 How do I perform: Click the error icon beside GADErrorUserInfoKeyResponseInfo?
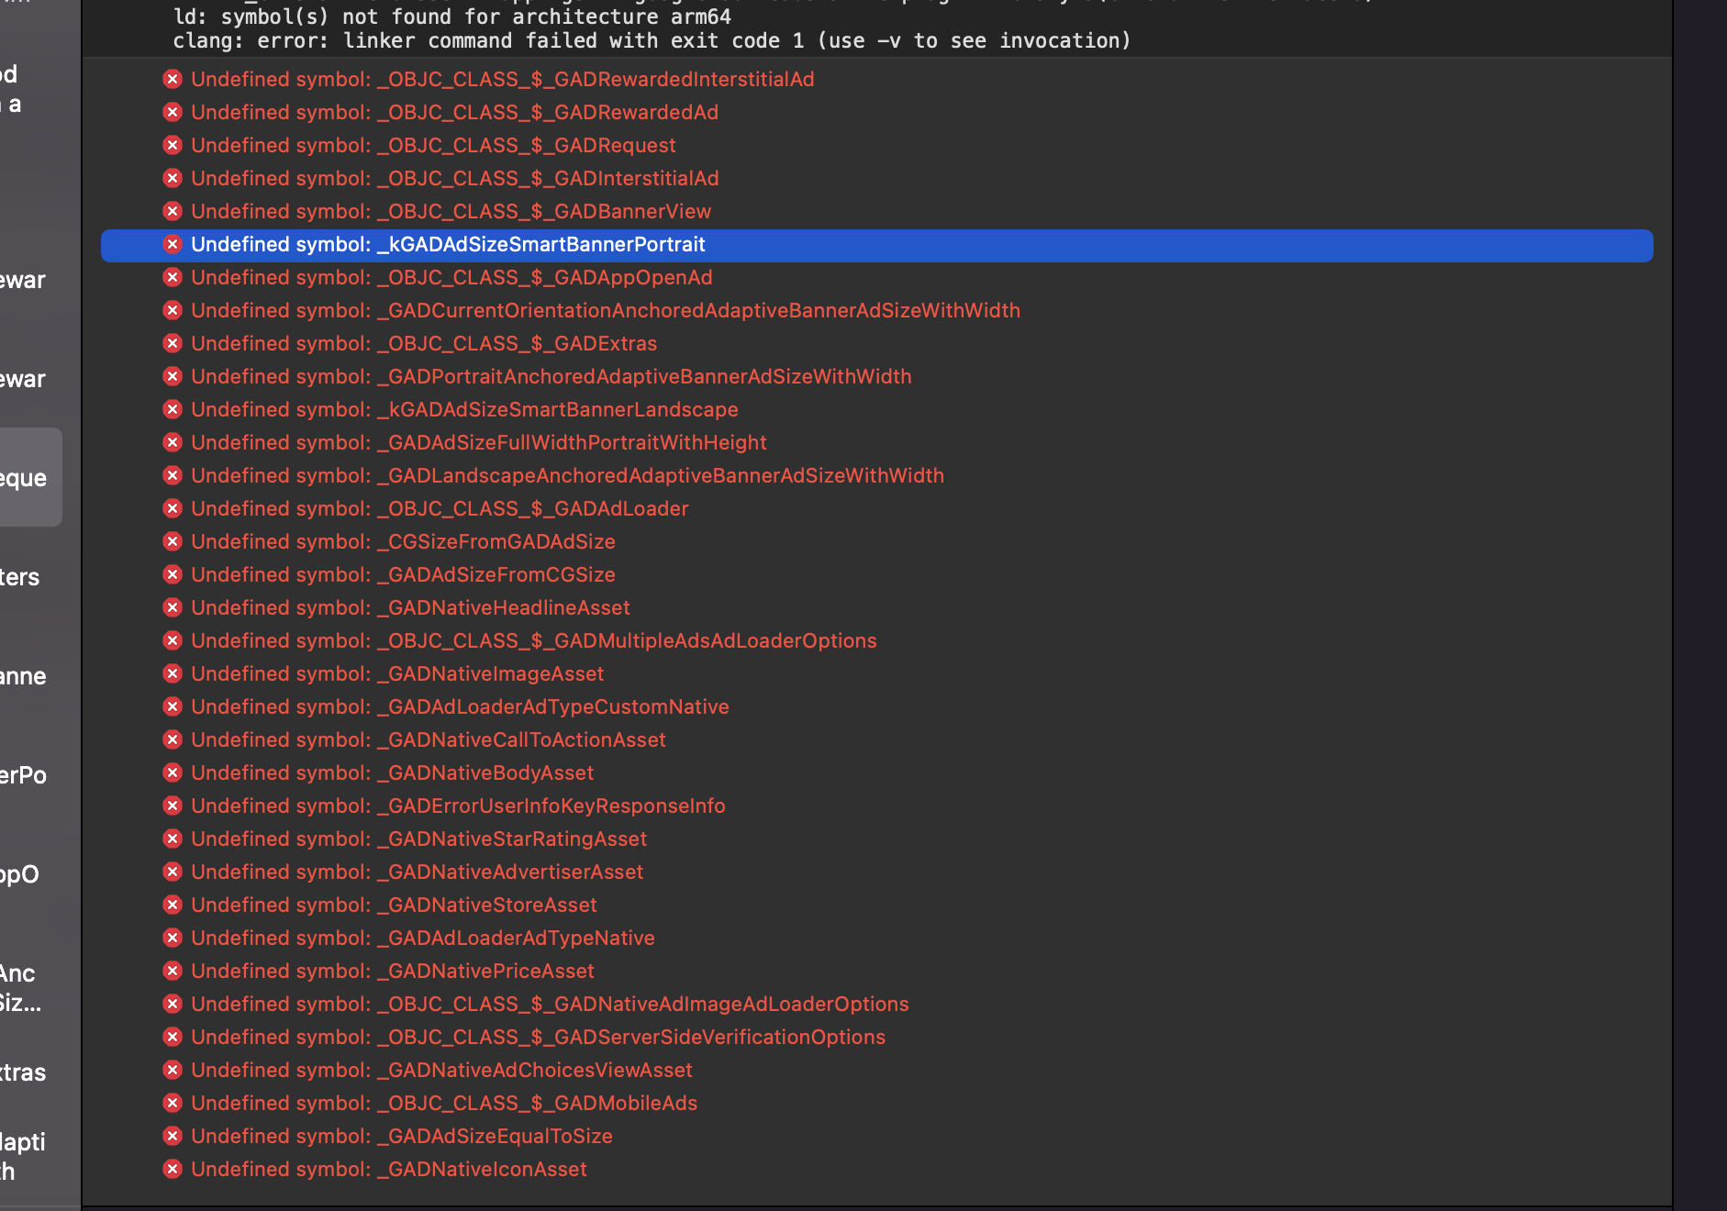click(x=173, y=806)
